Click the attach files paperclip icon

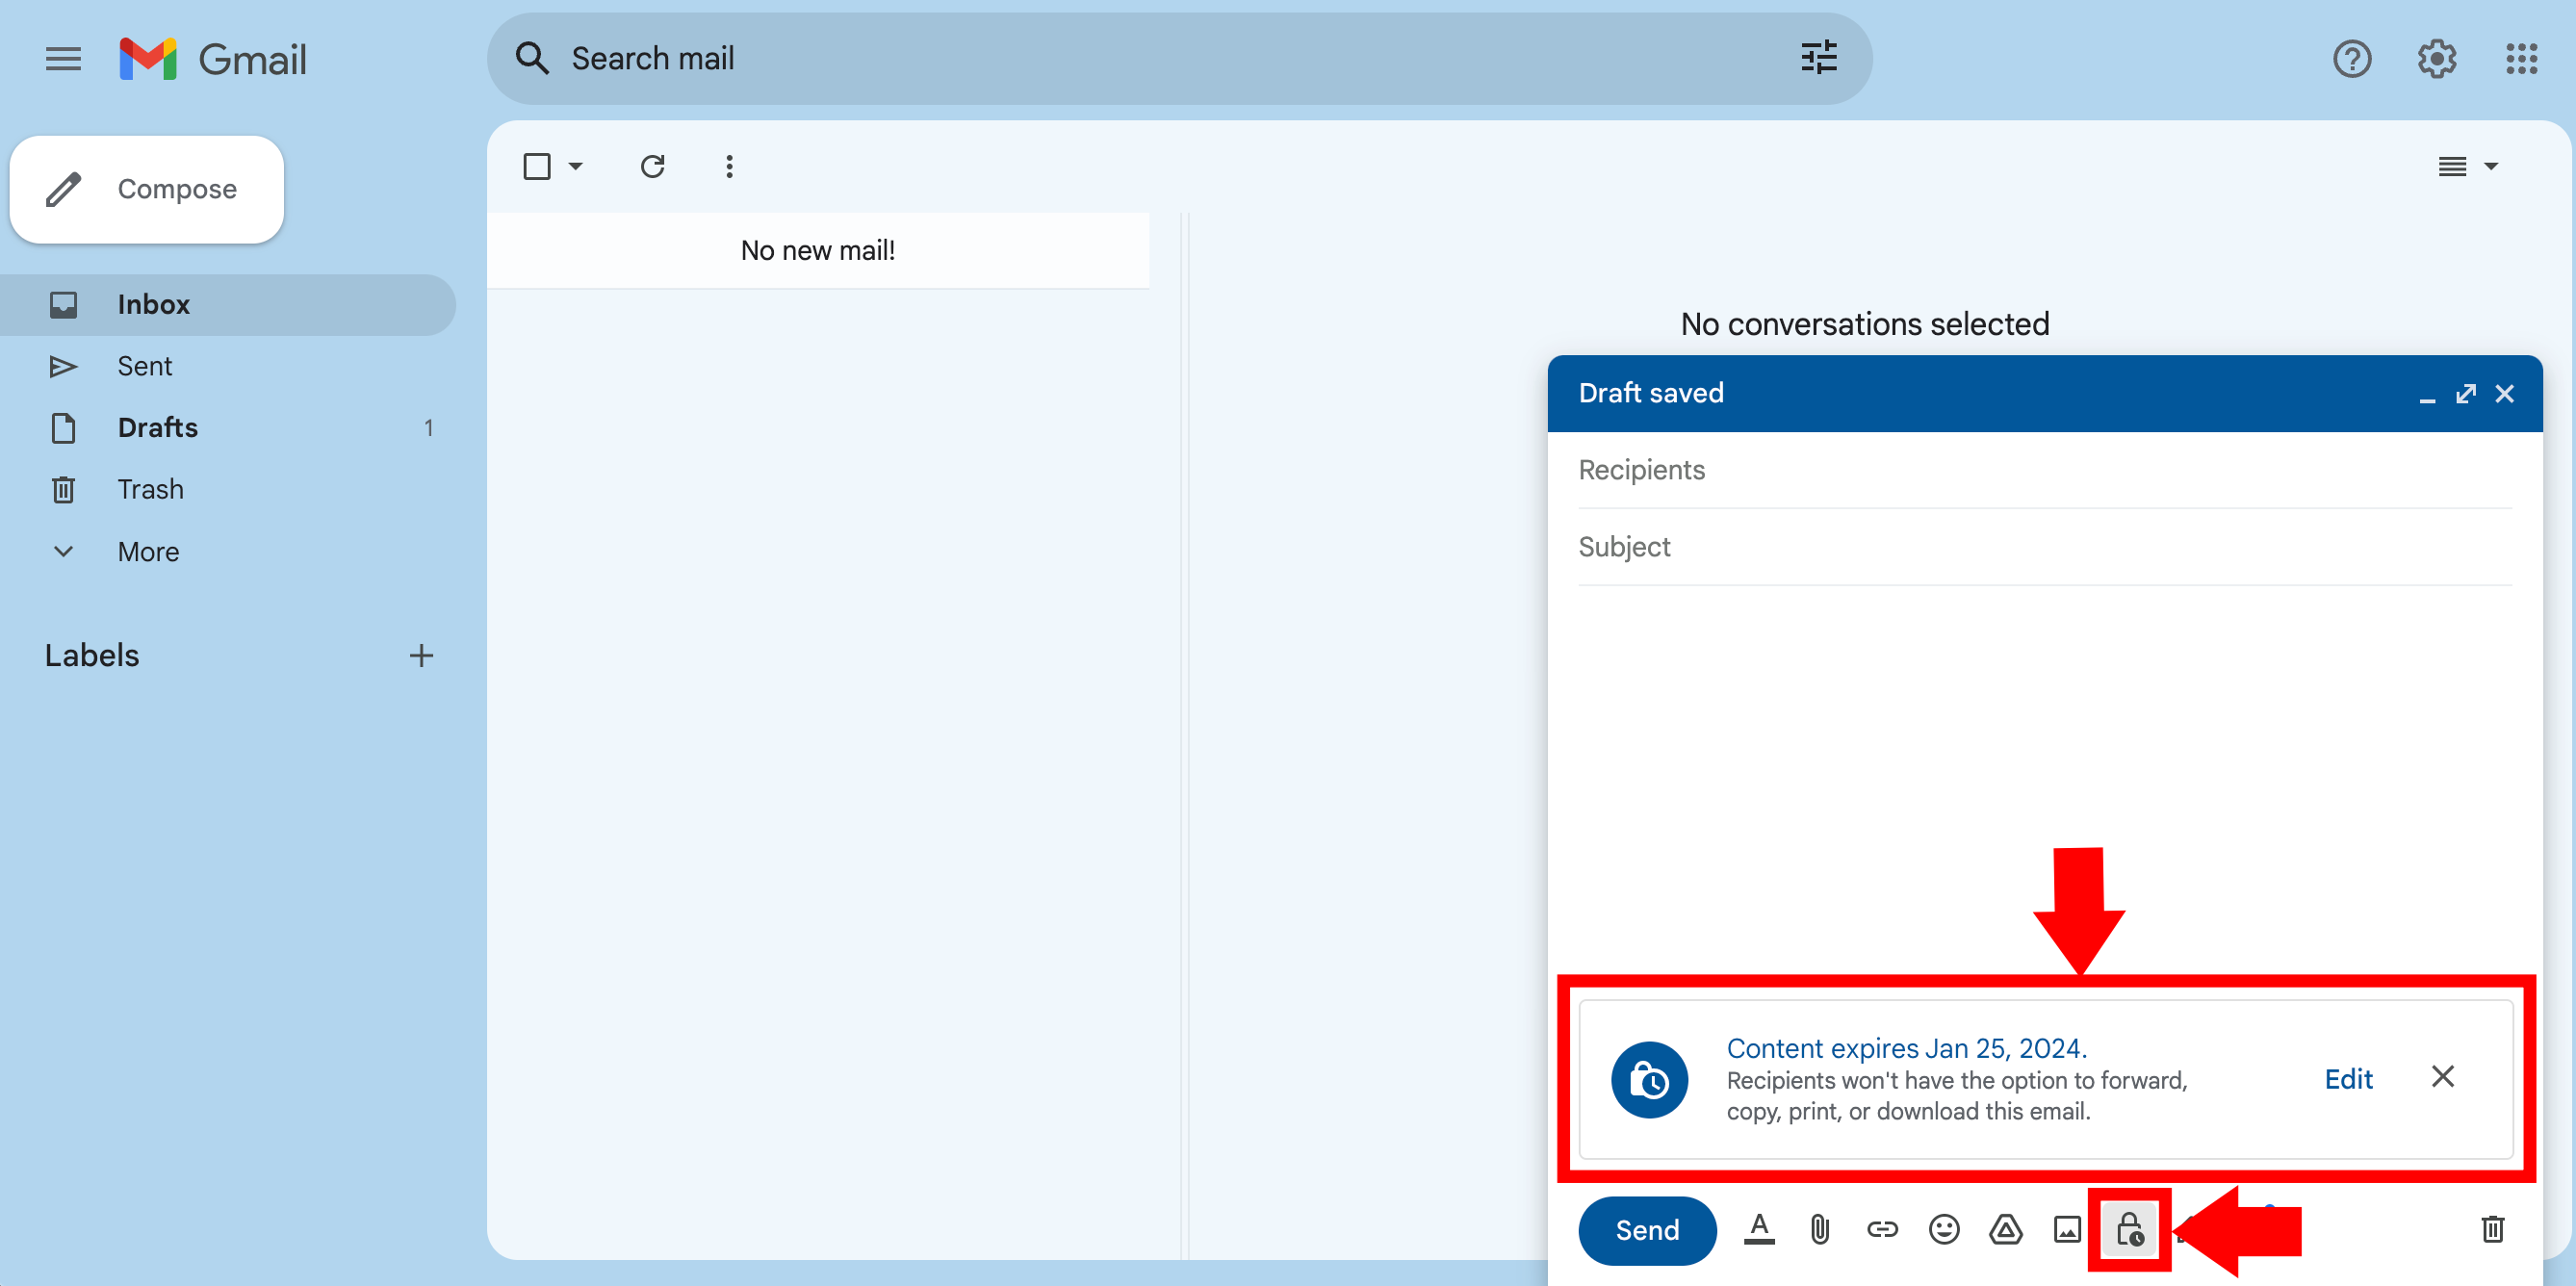point(1819,1229)
